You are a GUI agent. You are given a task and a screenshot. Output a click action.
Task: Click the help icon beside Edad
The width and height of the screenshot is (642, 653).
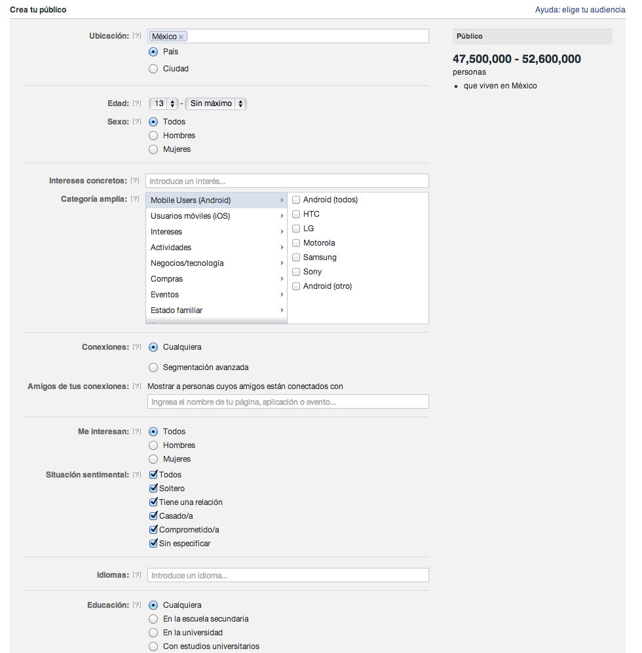[x=136, y=103]
